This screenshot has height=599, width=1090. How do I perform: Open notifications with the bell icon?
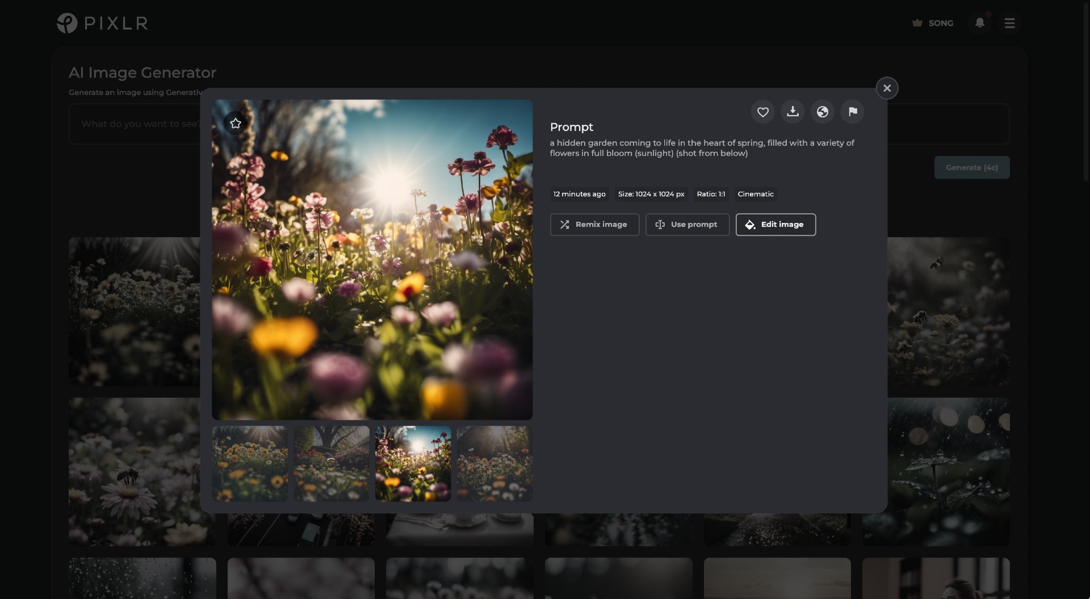pos(979,23)
